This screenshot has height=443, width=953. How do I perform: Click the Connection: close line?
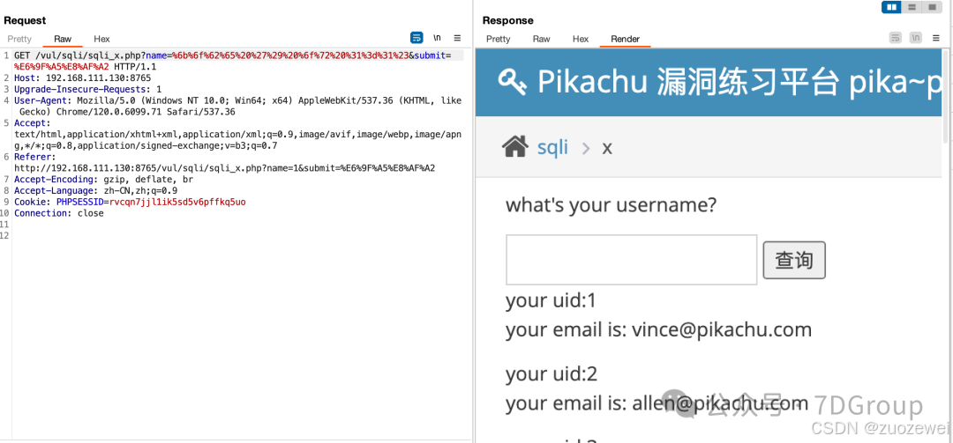59,213
